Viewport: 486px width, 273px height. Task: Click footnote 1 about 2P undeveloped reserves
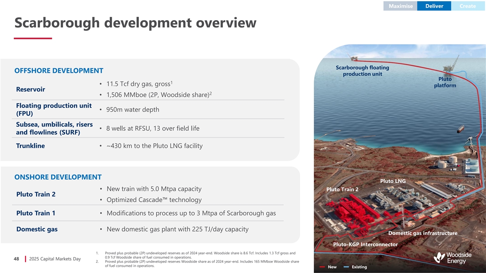coord(200,255)
